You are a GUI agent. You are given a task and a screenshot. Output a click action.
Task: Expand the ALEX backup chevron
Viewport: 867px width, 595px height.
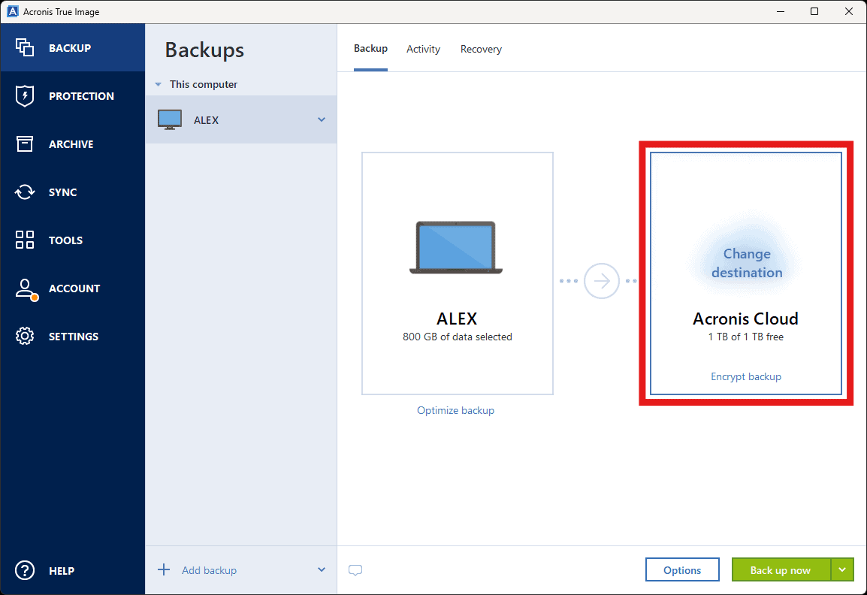pos(322,120)
